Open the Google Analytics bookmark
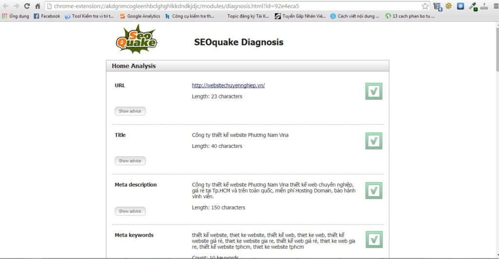499x259 pixels. 140,16
